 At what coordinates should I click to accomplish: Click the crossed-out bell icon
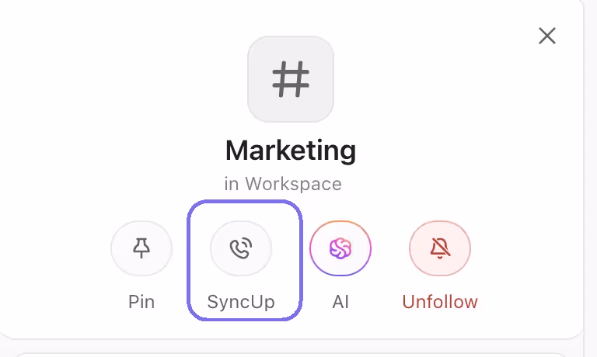click(440, 248)
